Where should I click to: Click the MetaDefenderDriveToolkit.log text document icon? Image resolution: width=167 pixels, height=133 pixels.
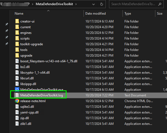(x=17, y=95)
